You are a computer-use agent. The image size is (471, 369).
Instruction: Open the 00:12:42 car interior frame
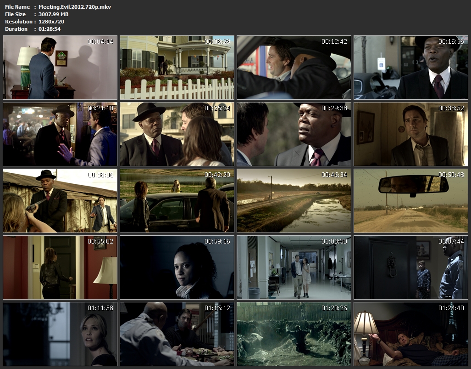click(x=294, y=68)
